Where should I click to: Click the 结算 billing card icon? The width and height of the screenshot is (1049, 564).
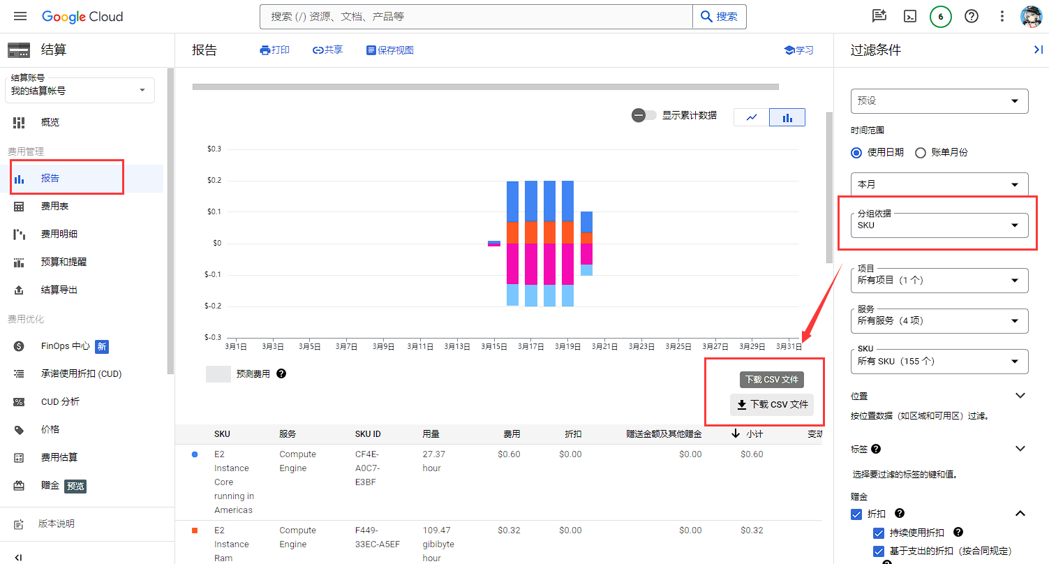pyautogui.click(x=19, y=50)
